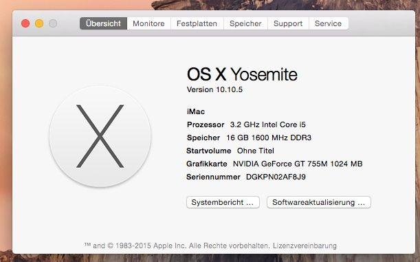420x262 pixels.
Task: Click startup volume Ohne Titel
Action: 256,151
